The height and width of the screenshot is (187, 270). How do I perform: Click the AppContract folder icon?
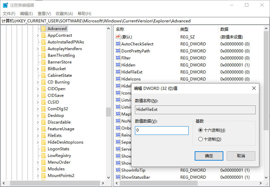coord(43,35)
